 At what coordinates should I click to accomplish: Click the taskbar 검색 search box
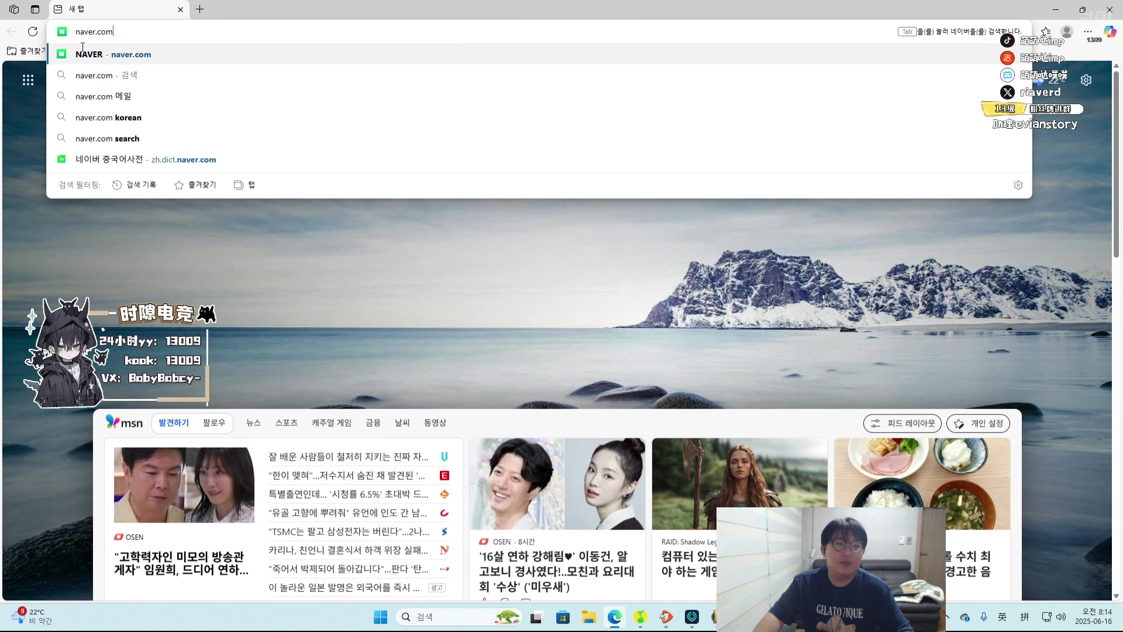[x=459, y=617]
